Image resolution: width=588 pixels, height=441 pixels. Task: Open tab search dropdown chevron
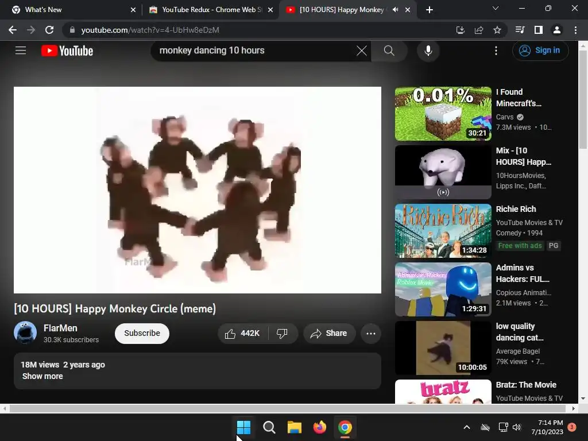[x=496, y=8]
